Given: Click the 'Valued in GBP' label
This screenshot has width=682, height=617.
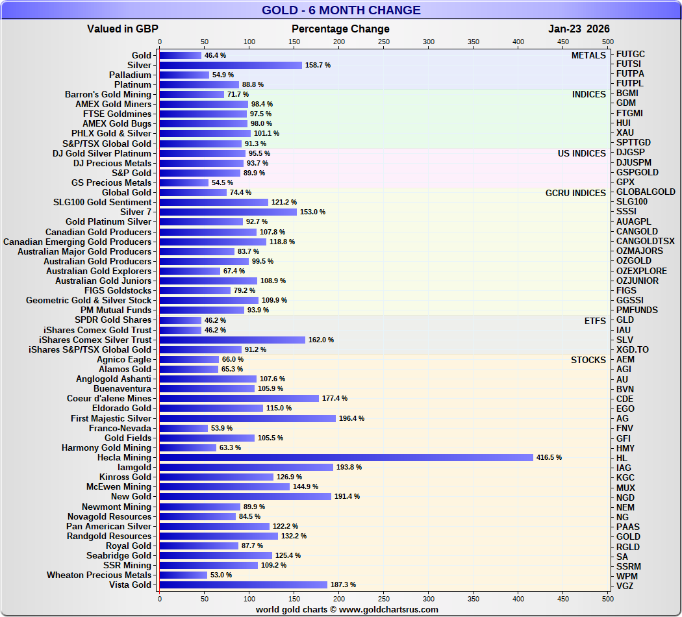Looking at the screenshot, I should click(x=123, y=29).
